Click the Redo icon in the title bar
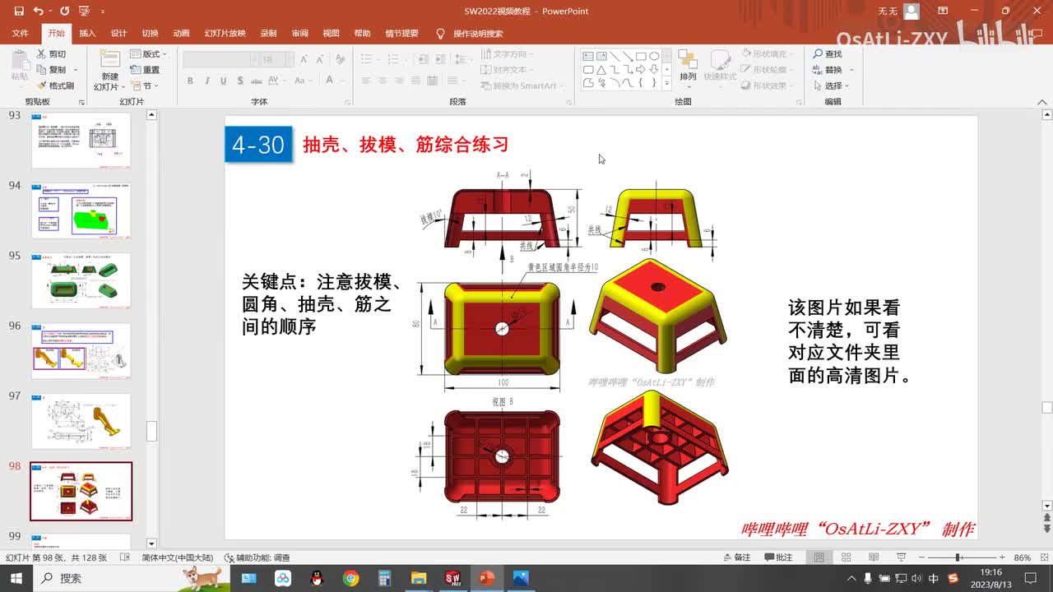This screenshot has width=1053, height=592. tap(64, 12)
